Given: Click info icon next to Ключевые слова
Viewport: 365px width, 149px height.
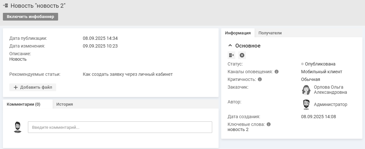Looking at the screenshot, I should pyautogui.click(x=269, y=124).
